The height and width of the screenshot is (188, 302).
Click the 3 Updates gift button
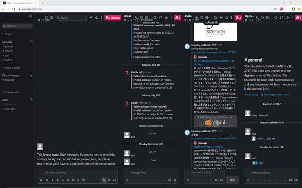(x=113, y=18)
